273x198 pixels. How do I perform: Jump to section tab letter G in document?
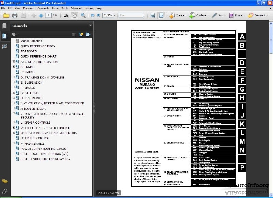pyautogui.click(x=242, y=89)
